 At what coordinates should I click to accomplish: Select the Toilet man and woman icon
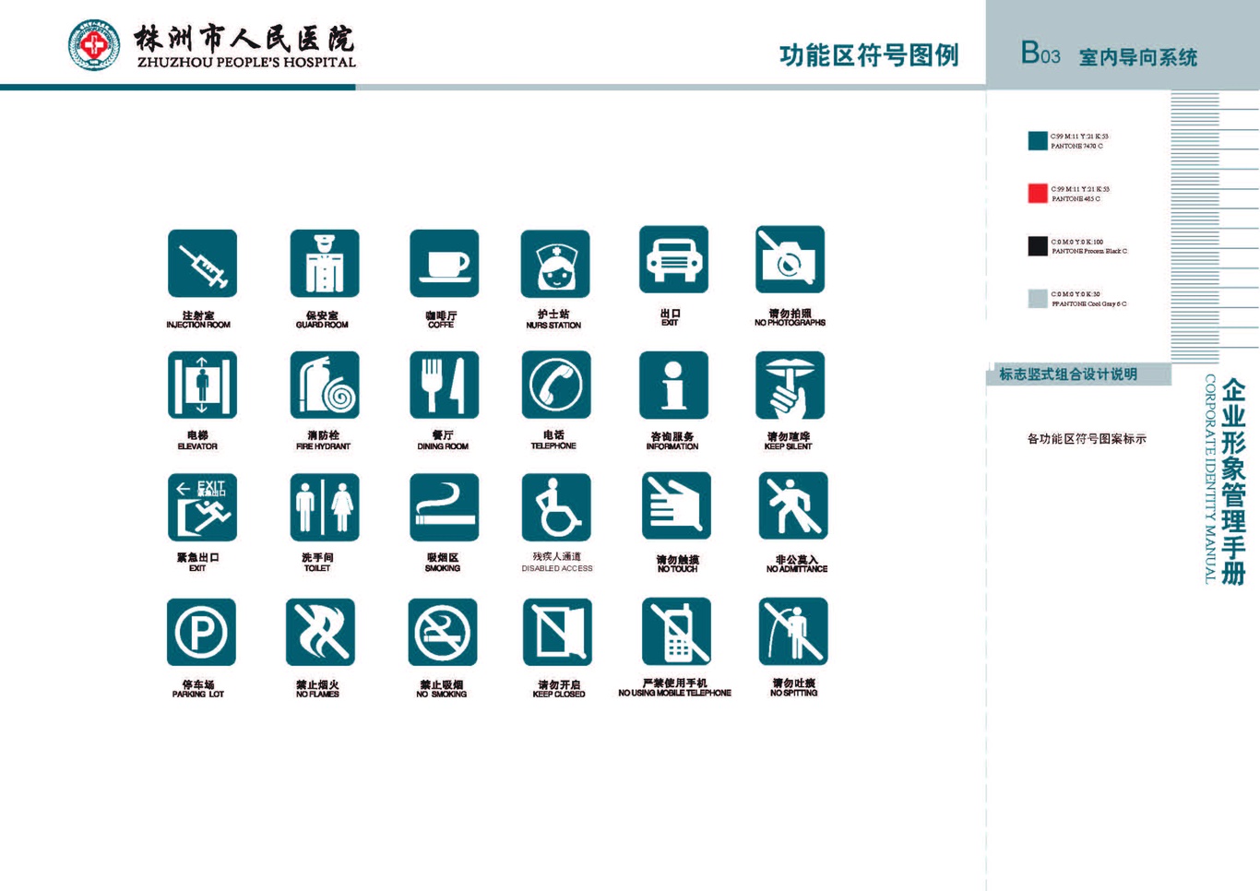pyautogui.click(x=324, y=507)
